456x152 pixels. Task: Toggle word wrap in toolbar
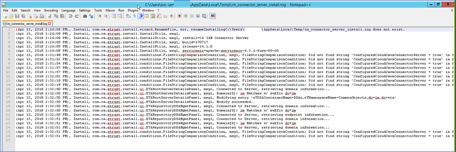tap(128, 16)
